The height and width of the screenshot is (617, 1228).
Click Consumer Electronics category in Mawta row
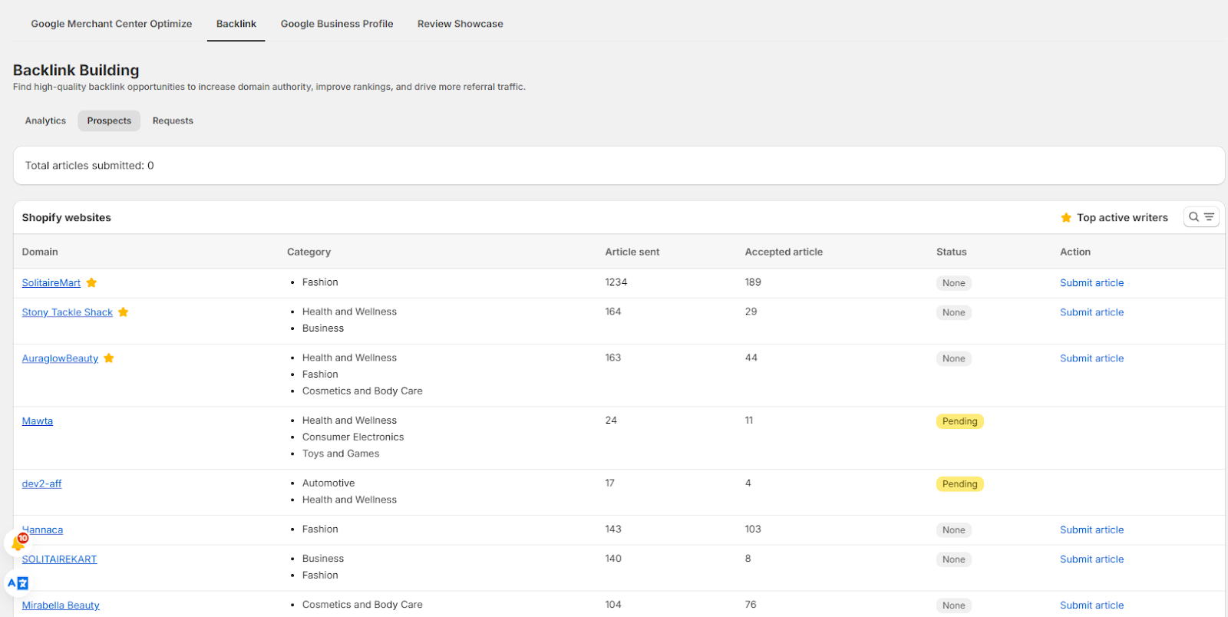[353, 437]
